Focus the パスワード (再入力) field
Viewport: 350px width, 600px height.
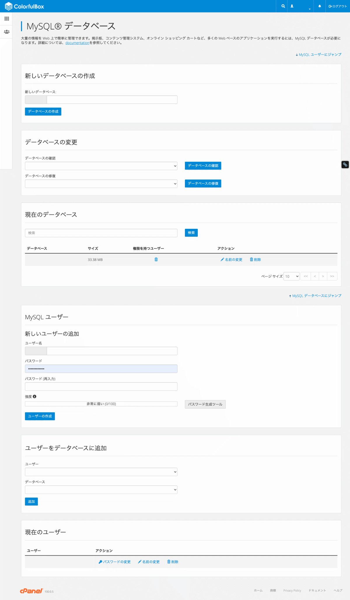[x=101, y=387]
